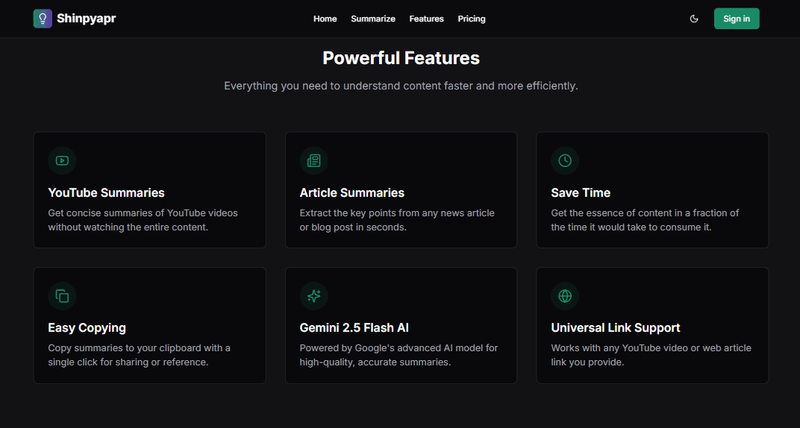Click the Easy Copying card description text
Viewport: 800px width, 428px height.
139,355
